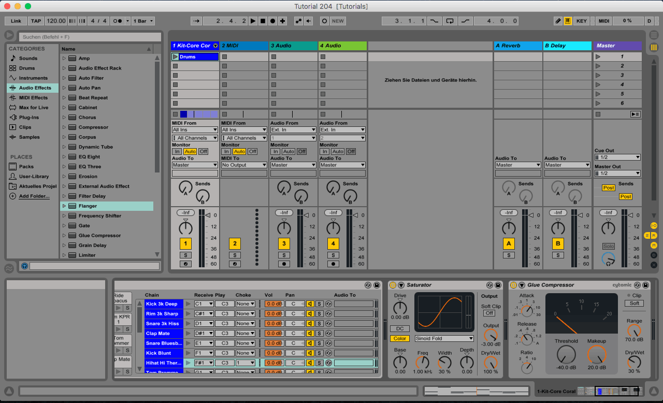The image size is (663, 403).
Task: Select the Drums category in browser
Action: [27, 68]
